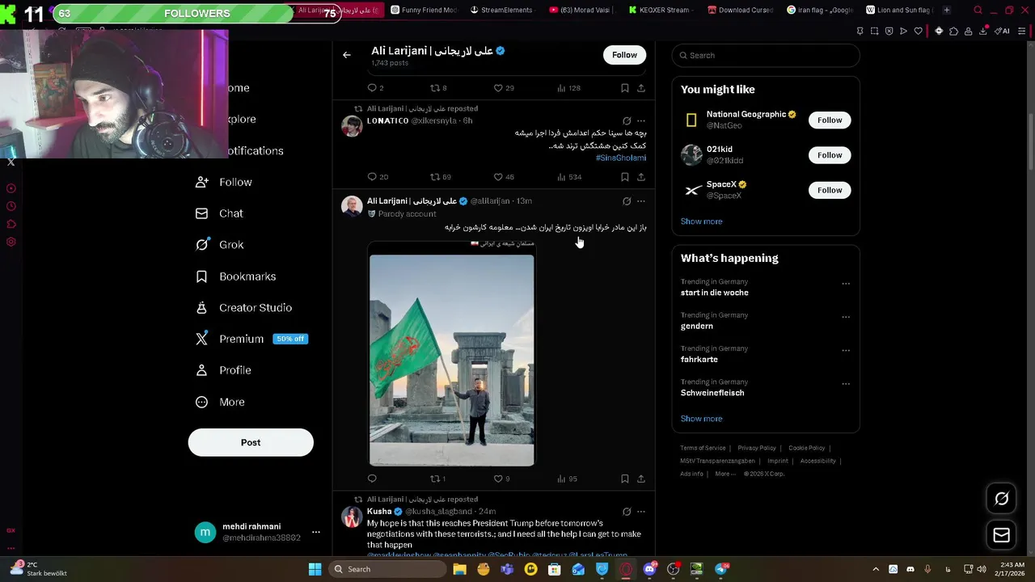
Task: Switch to Funny Friend Mod browser tab
Action: coord(424,11)
